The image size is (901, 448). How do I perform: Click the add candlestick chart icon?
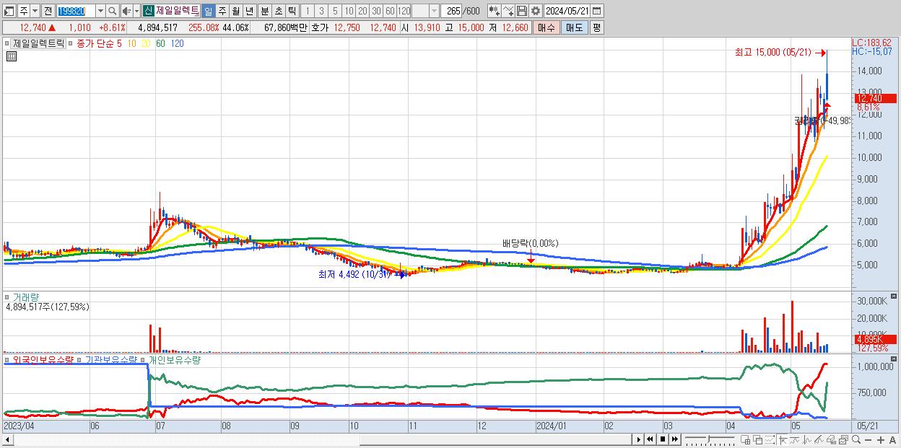(494, 11)
